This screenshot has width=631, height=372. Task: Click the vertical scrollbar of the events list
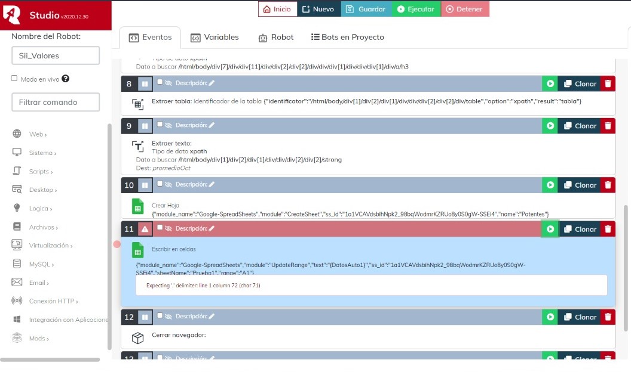(x=626, y=268)
